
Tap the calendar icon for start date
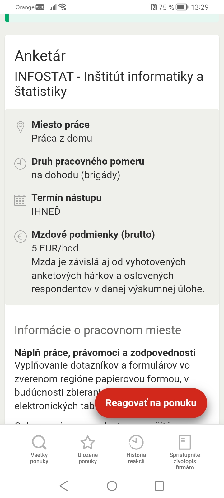pyautogui.click(x=20, y=200)
